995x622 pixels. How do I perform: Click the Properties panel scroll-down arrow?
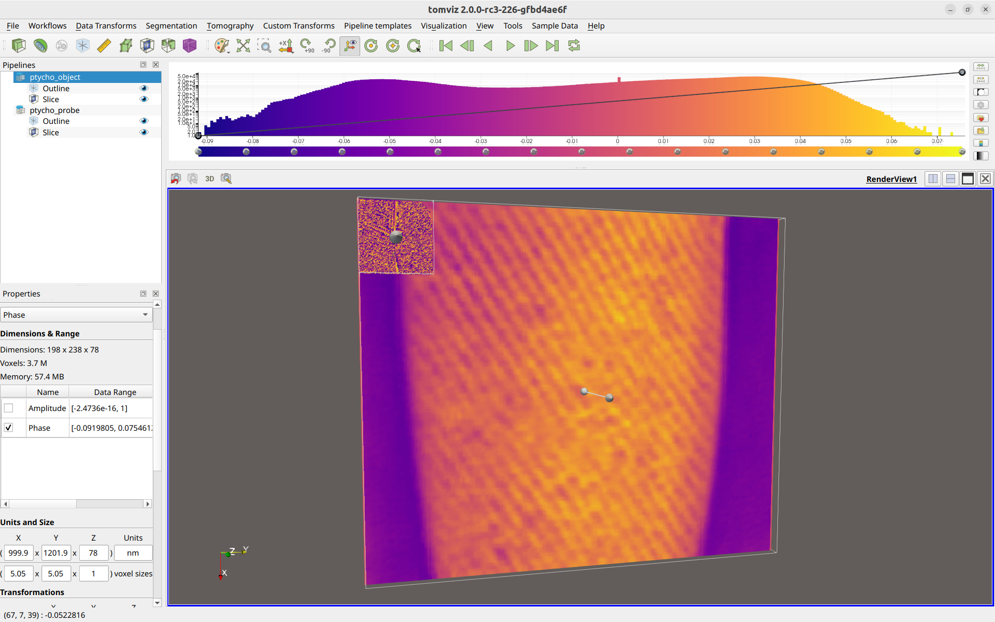pyautogui.click(x=157, y=603)
